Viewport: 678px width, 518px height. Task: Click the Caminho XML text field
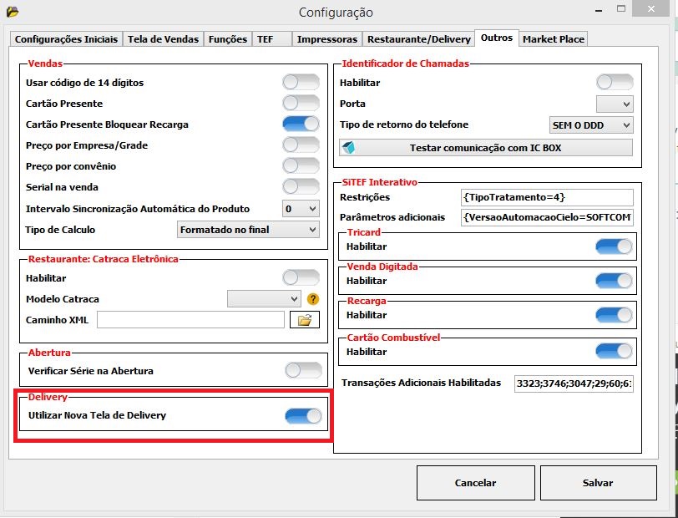coord(190,320)
